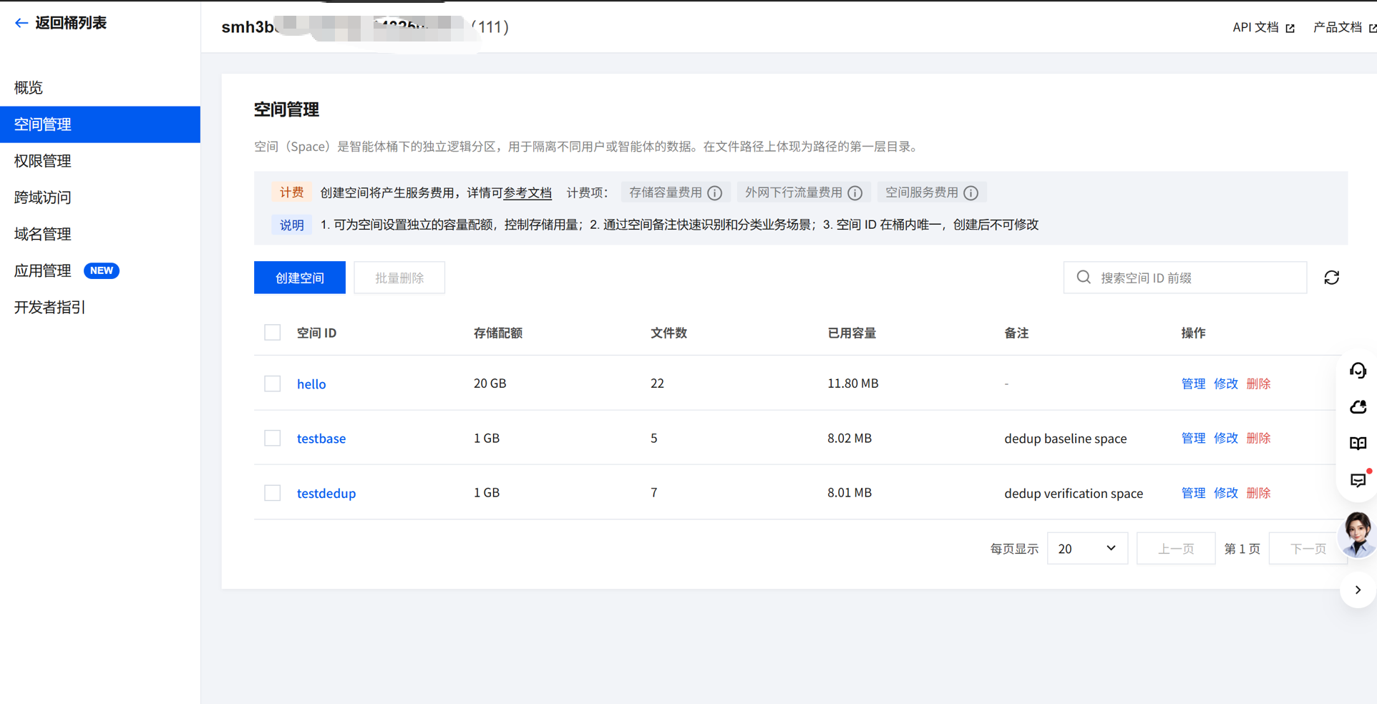The width and height of the screenshot is (1377, 704).
Task: Click the back arrow to bucket list
Action: pos(21,23)
